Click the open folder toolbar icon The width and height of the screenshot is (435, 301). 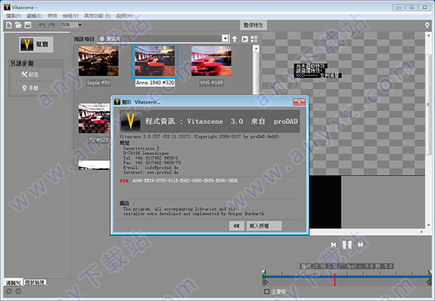pyautogui.click(x=18, y=25)
